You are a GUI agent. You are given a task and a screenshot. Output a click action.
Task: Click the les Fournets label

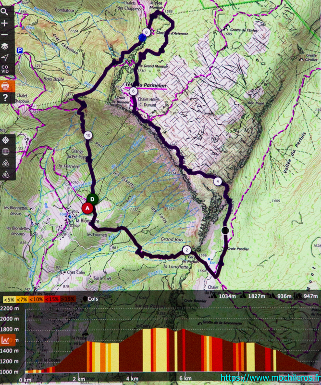[98, 235]
